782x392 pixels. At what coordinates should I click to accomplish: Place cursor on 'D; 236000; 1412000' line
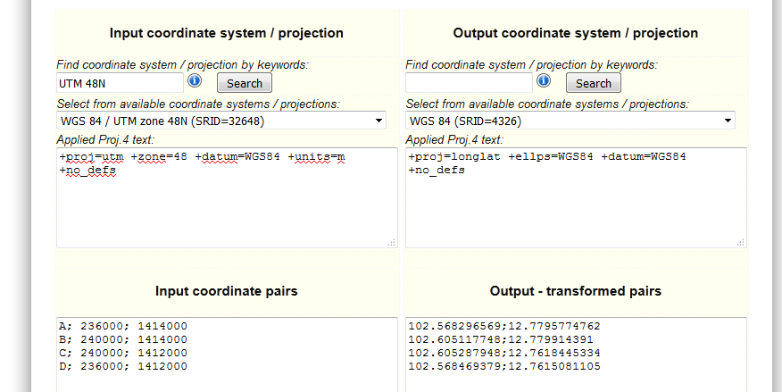point(122,366)
